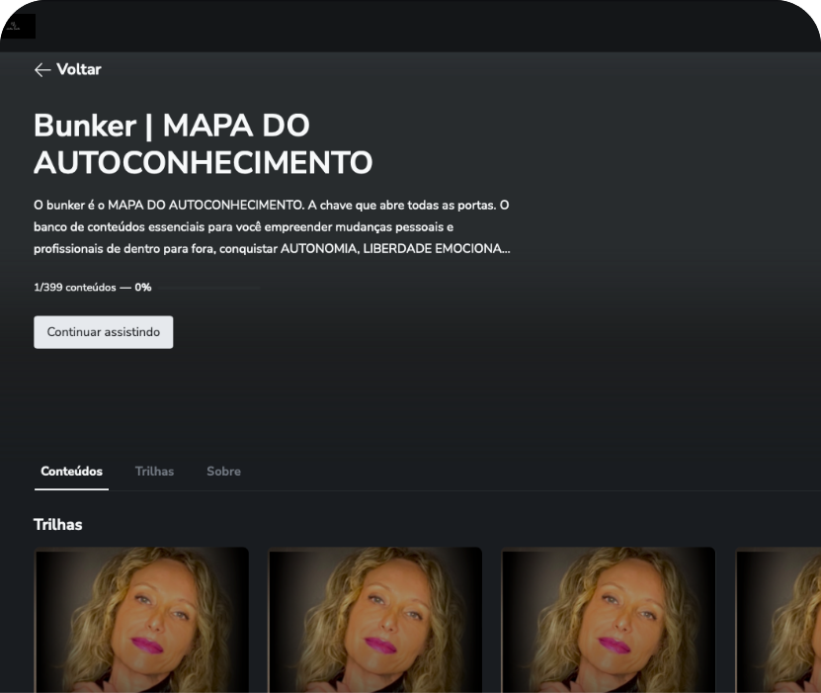Open the first Trilhas thumbnail card
Viewport: 821px width, 693px height.
pos(142,620)
